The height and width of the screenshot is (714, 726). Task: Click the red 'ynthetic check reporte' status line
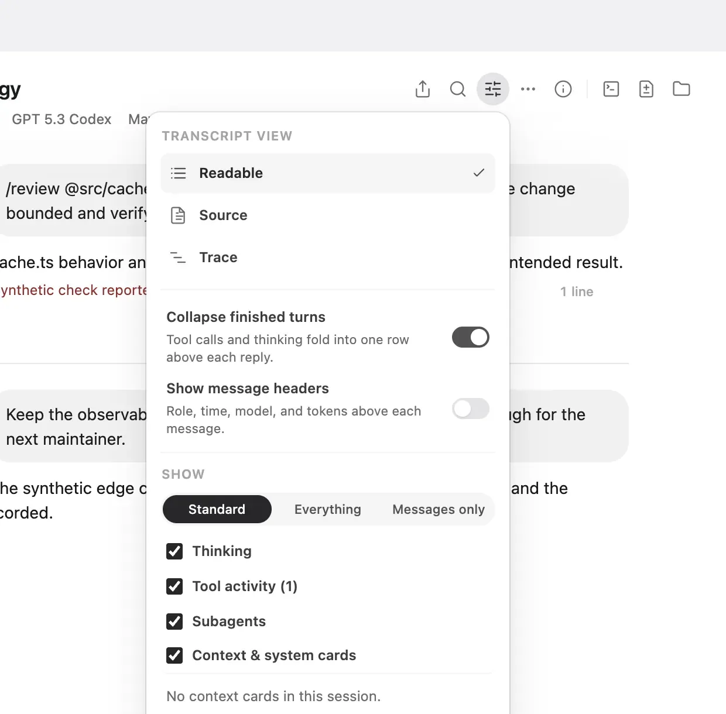73,290
